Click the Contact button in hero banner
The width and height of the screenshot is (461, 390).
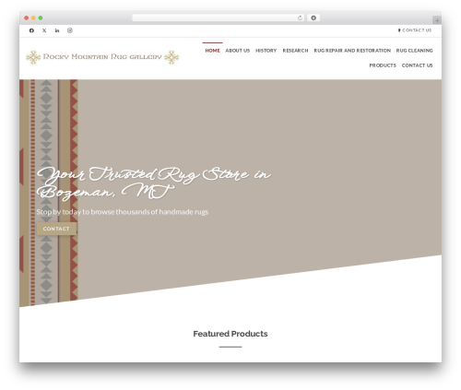(x=56, y=229)
